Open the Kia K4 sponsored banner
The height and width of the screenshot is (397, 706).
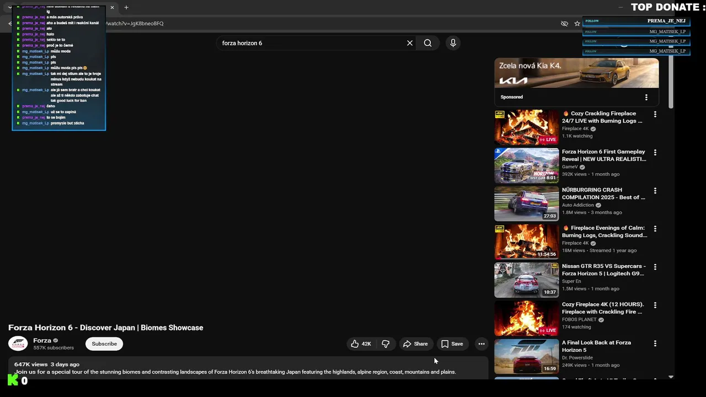[576, 73]
